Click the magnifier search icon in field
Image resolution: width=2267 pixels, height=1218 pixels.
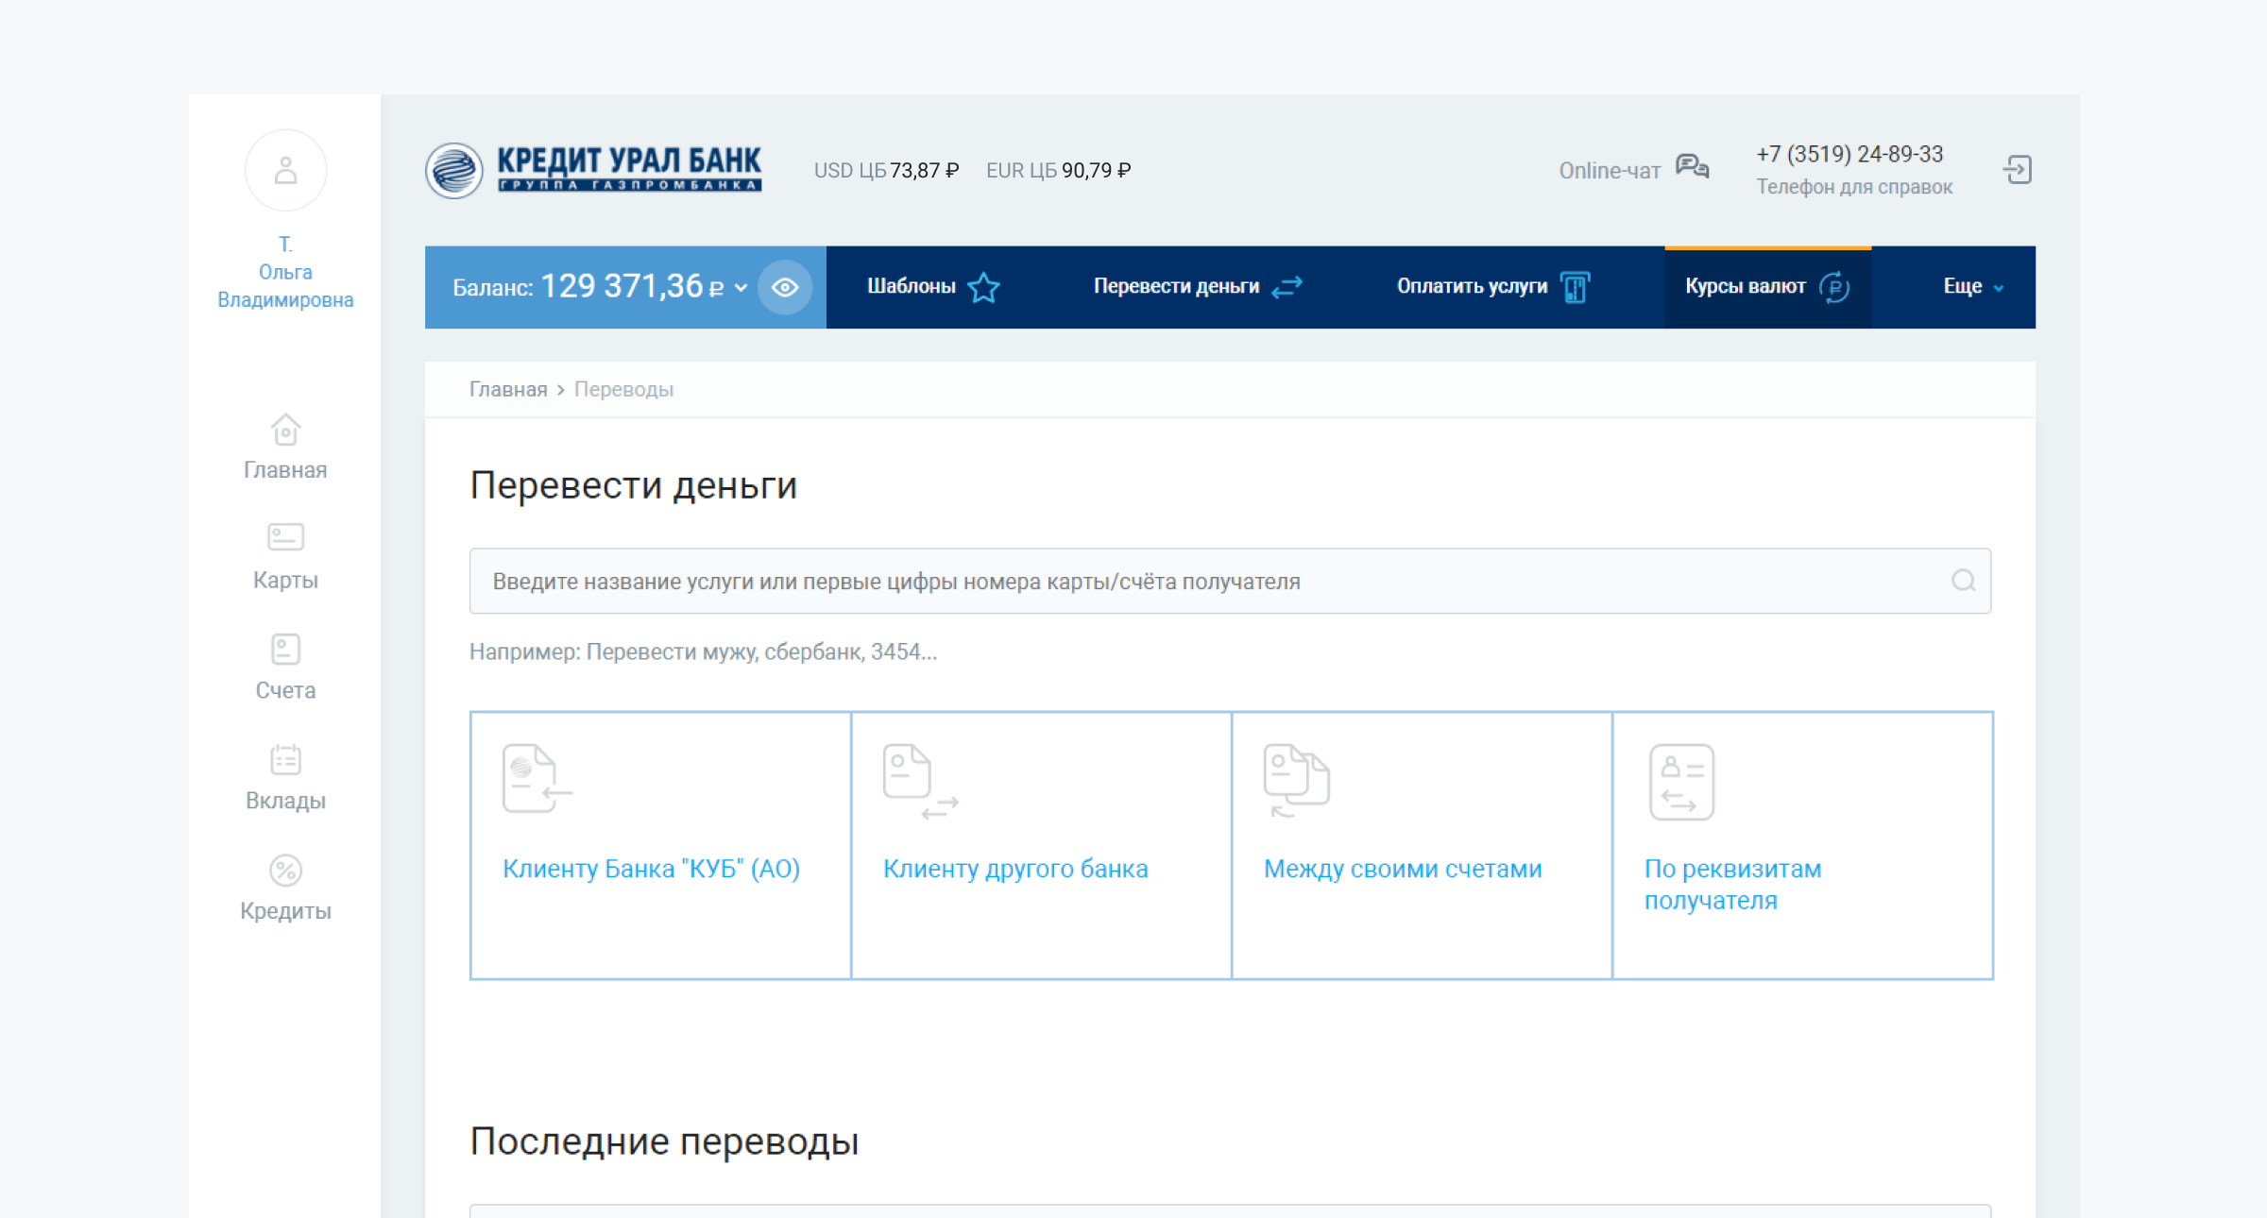point(1963,581)
